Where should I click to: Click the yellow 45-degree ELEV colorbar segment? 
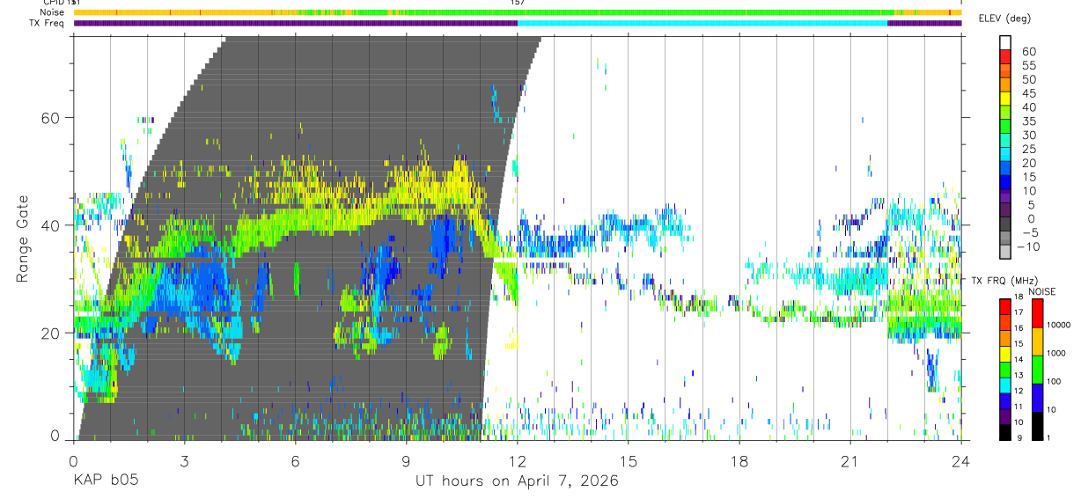coord(1005,99)
